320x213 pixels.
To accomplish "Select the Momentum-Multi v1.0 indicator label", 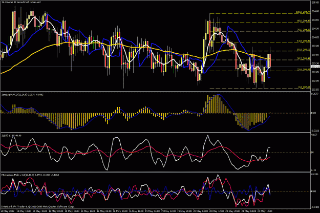I will [30, 175].
